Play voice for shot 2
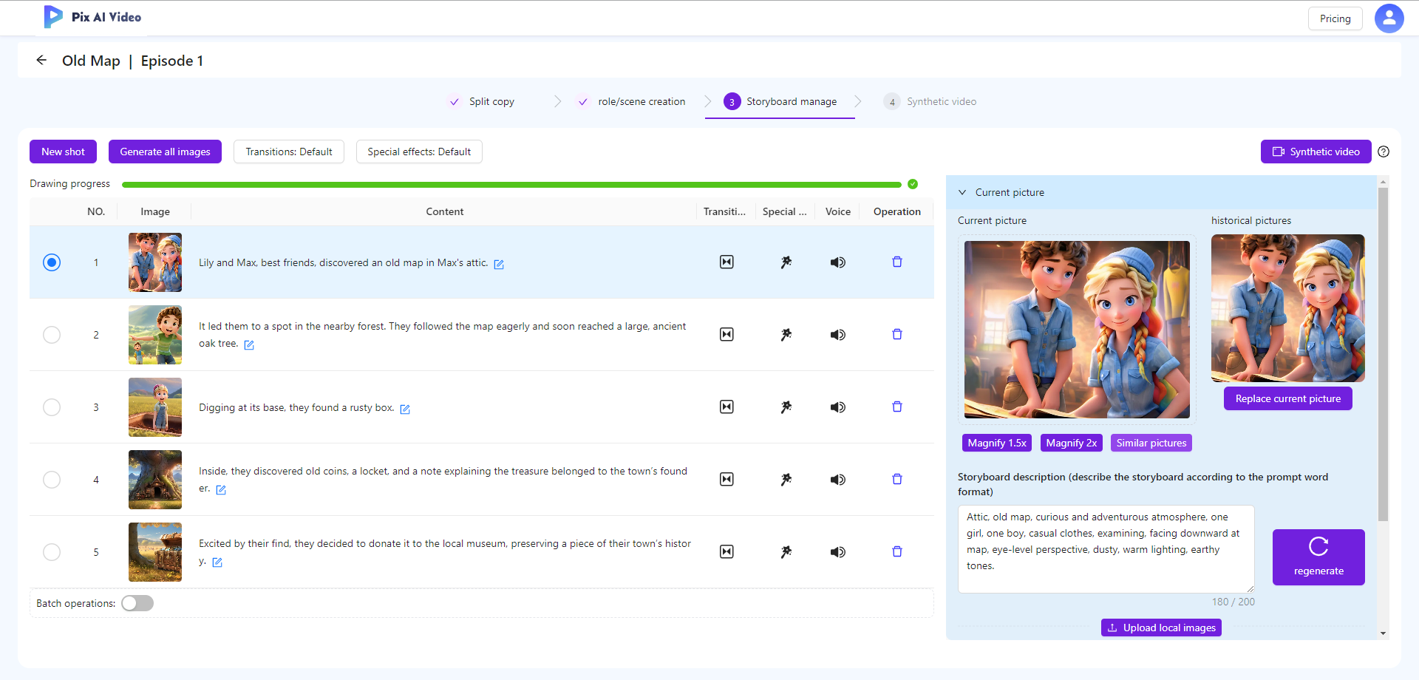This screenshot has height=680, width=1419. (837, 335)
